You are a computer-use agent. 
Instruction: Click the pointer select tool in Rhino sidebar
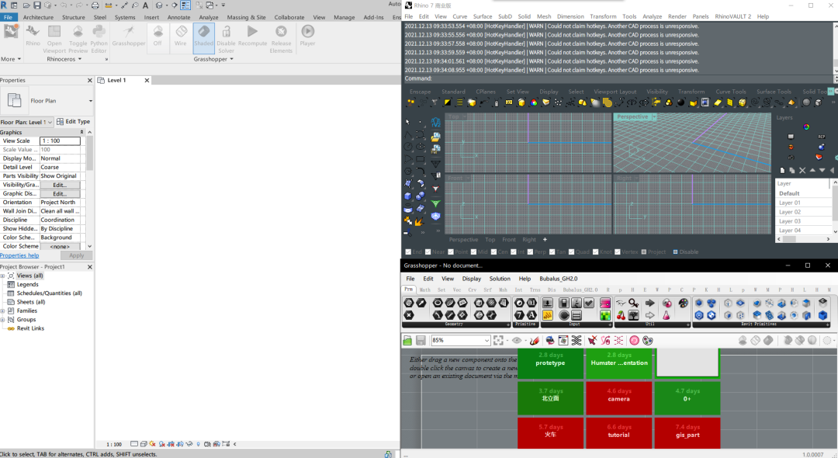(x=408, y=123)
